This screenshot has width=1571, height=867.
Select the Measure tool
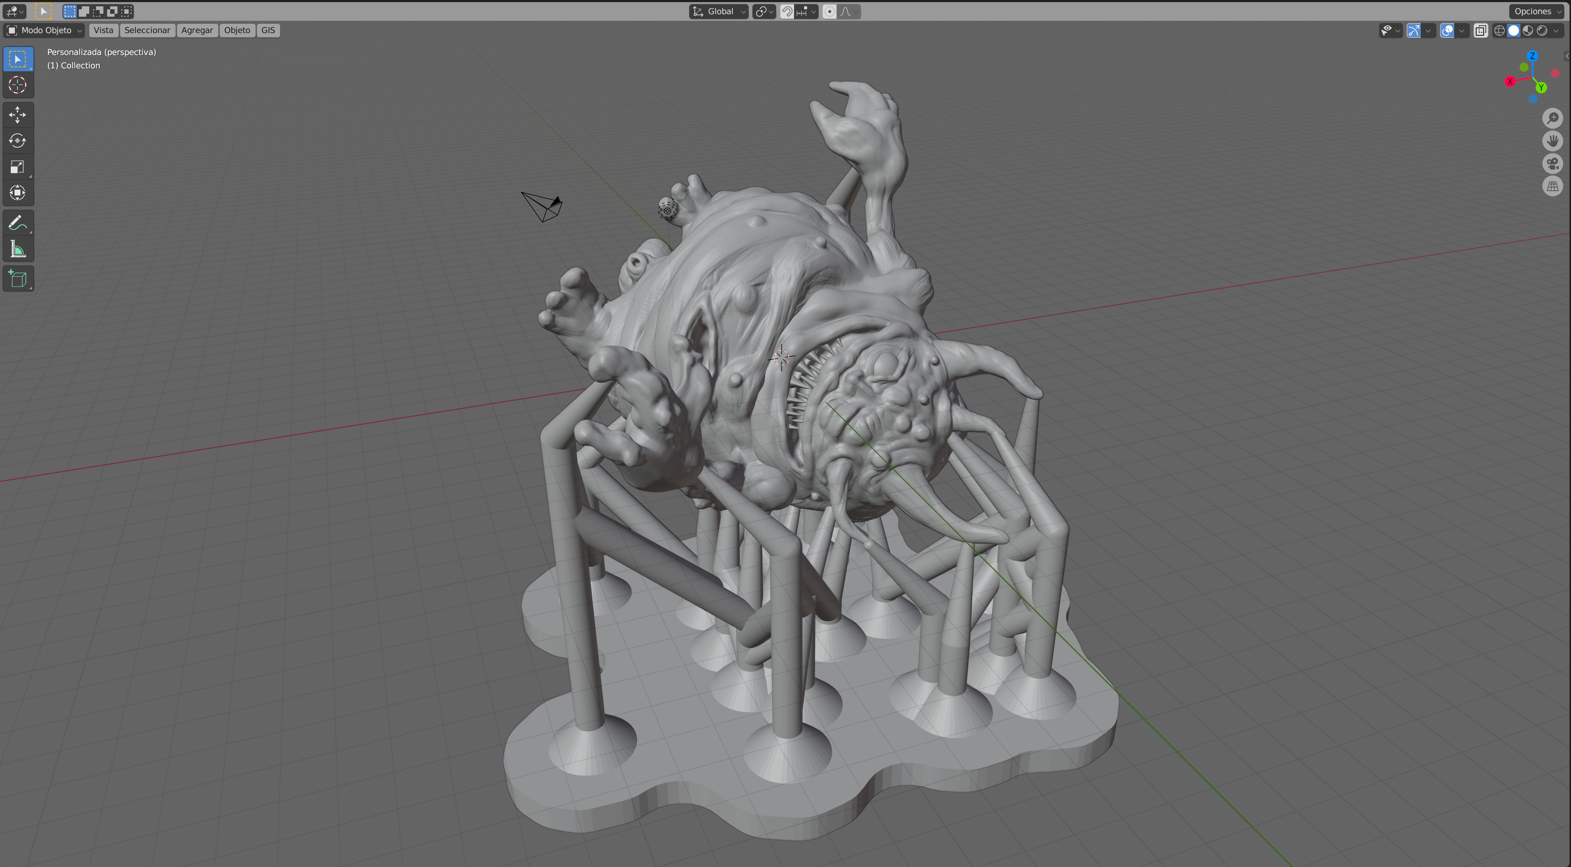click(18, 248)
